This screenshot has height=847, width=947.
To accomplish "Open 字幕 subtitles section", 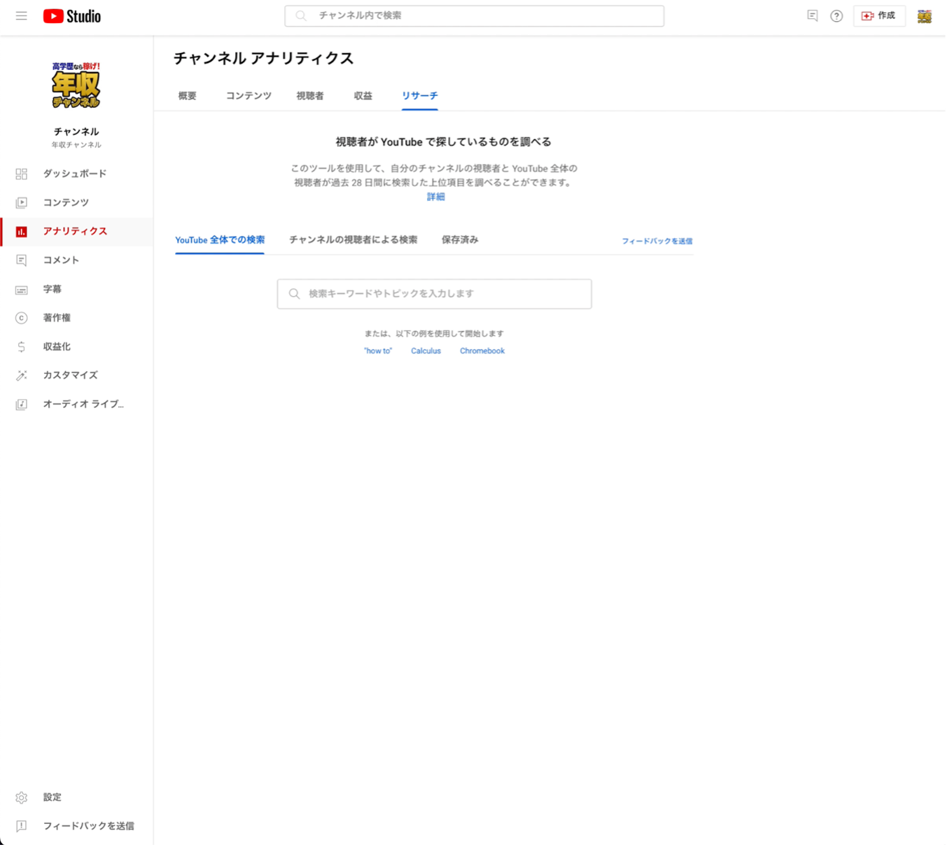I will (52, 289).
